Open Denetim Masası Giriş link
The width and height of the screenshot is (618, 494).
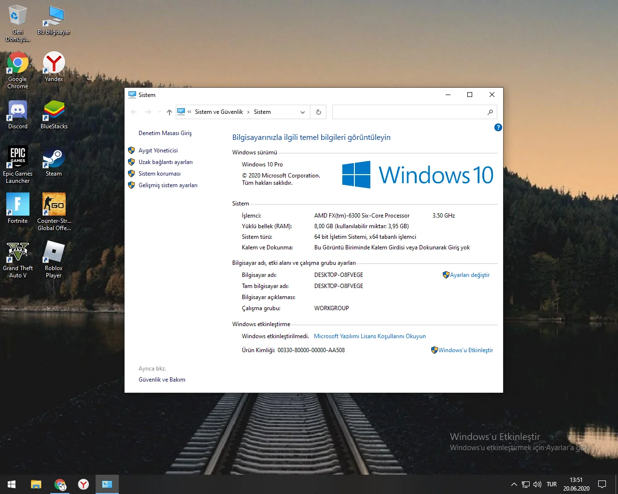tap(165, 133)
